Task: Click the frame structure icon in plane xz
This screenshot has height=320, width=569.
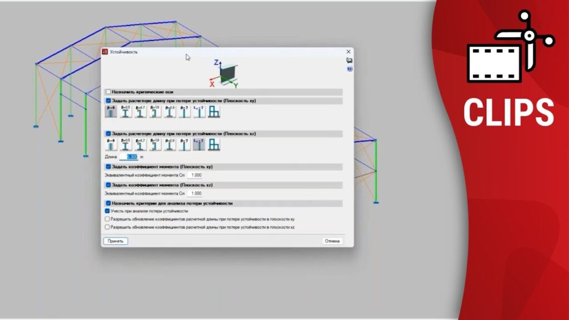Action: 213,144
